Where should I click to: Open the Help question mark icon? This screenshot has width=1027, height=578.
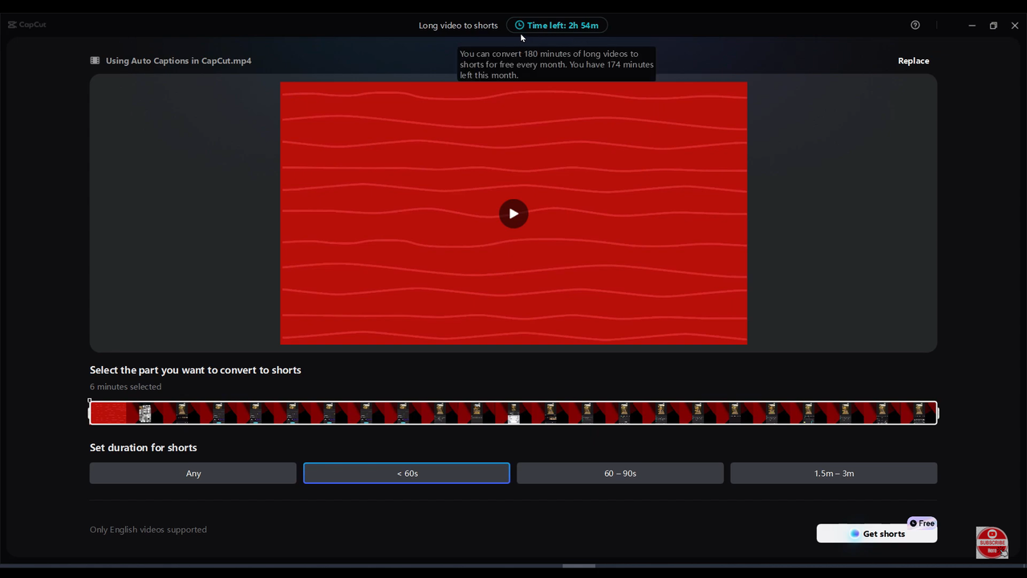pos(915,25)
